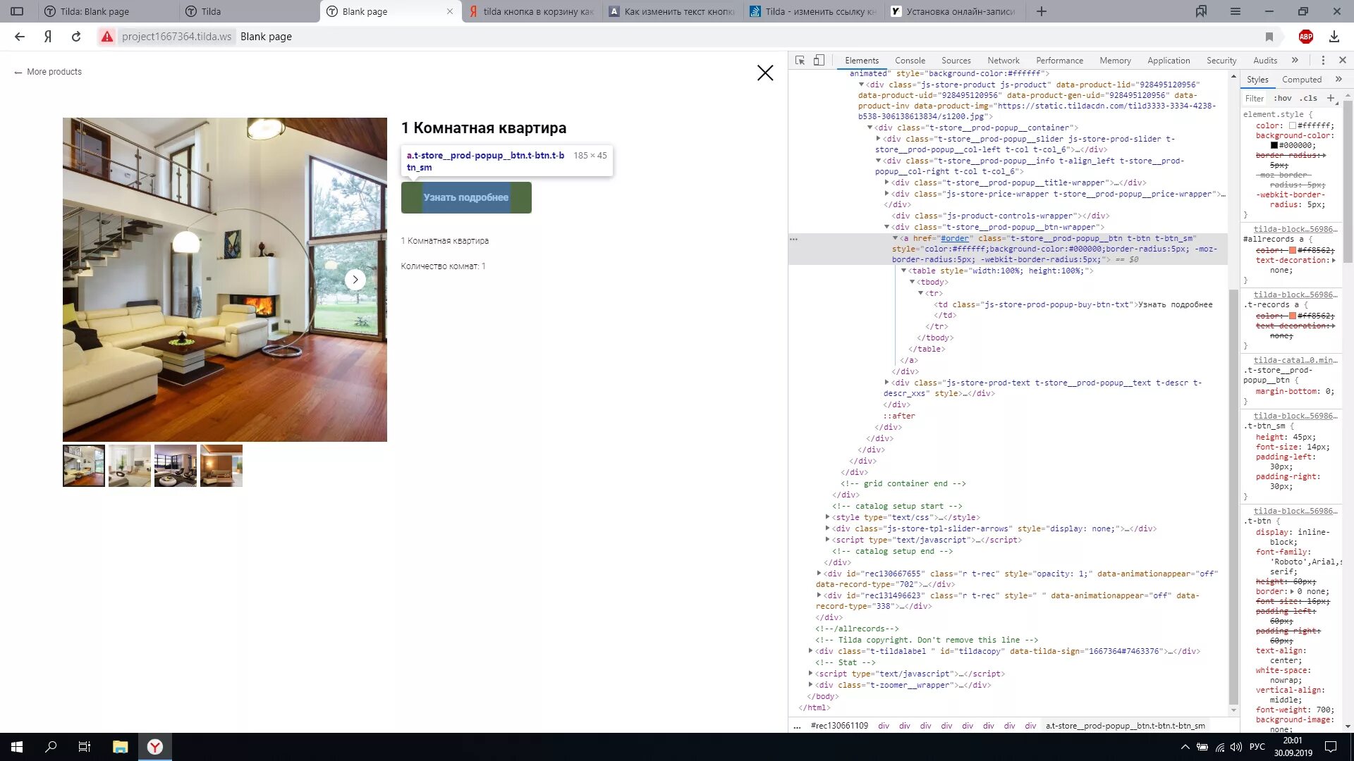Collapse the t-store__prod-popup__container div node
This screenshot has width=1354, height=761.
point(870,128)
